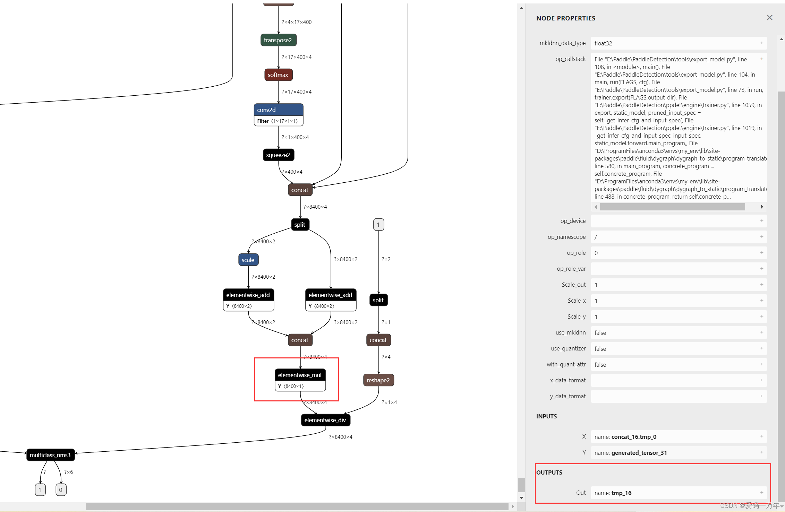Click the tmp_16 output name
785x512 pixels.
621,493
